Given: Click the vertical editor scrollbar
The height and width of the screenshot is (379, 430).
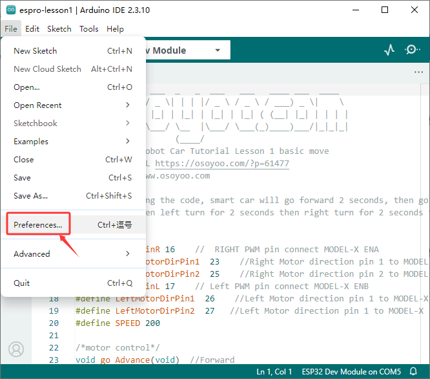Looking at the screenshot, I should click(425, 224).
